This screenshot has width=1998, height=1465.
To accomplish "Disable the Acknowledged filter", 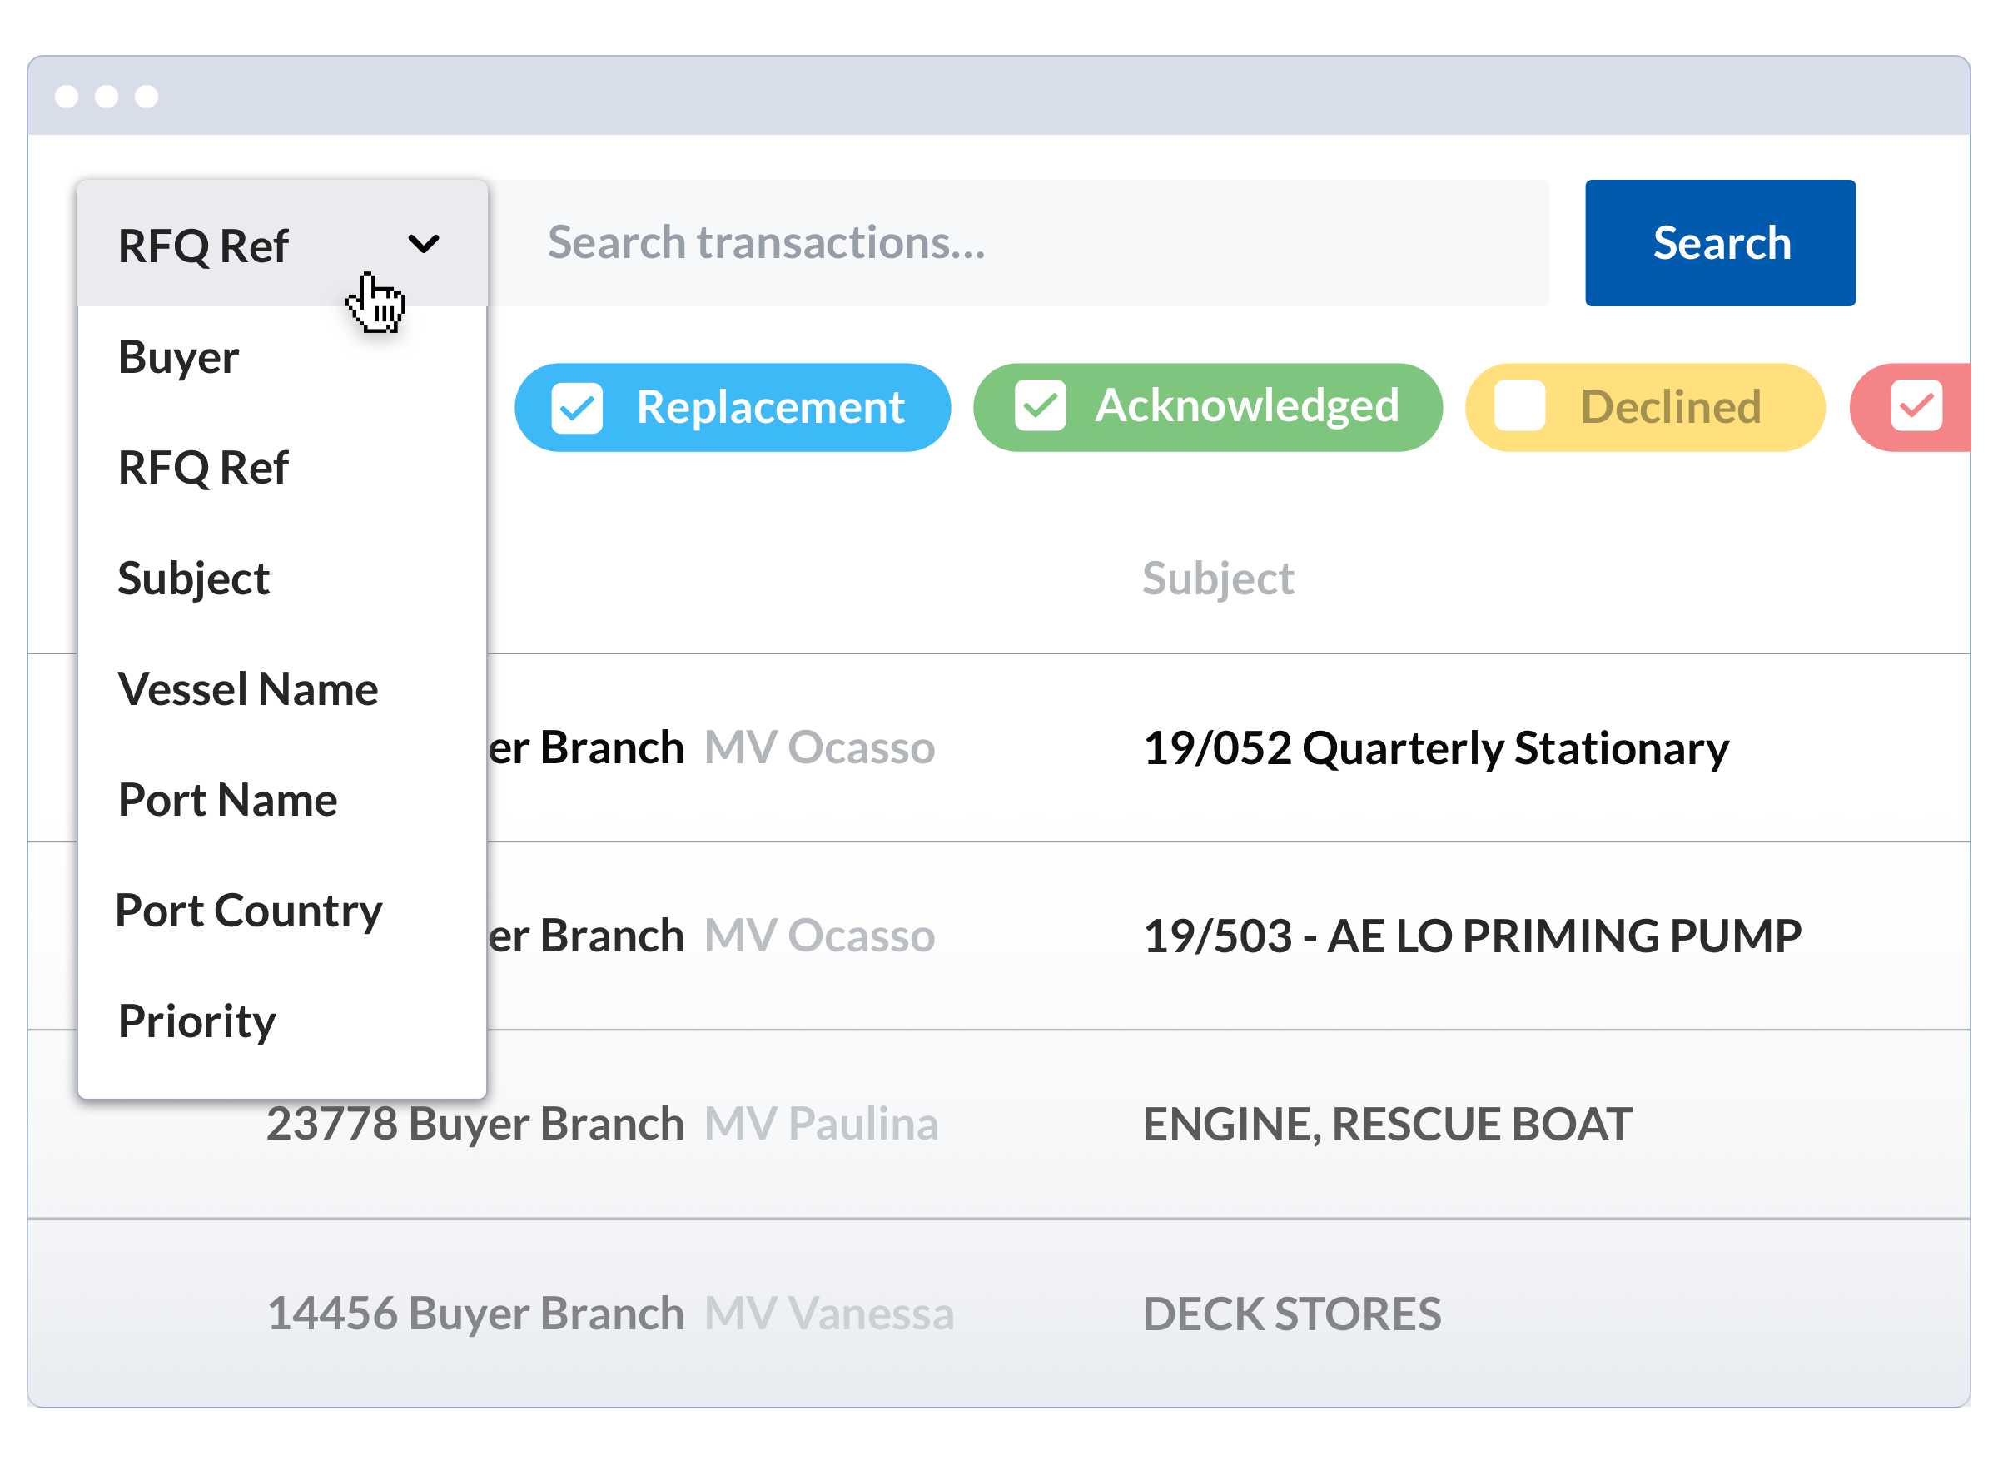I will [x=1208, y=407].
